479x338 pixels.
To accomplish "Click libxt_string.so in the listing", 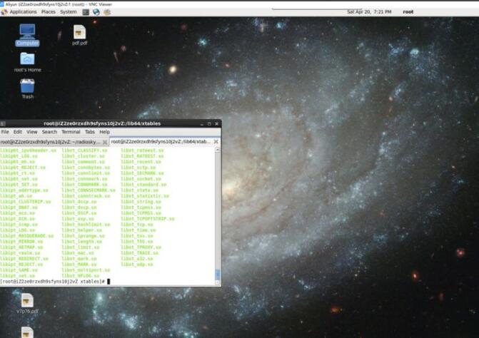I will coord(141,202).
